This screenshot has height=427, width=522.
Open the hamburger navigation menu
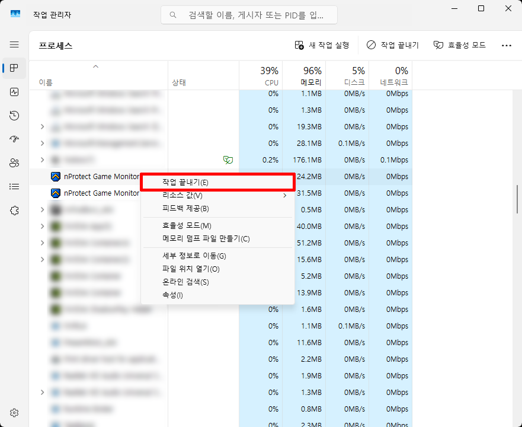click(14, 44)
